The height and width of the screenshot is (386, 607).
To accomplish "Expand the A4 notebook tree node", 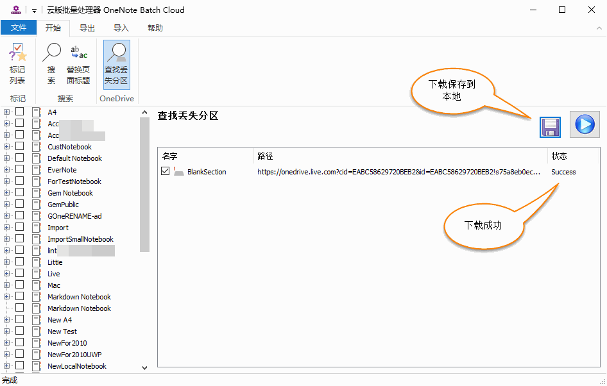I will pyautogui.click(x=7, y=112).
